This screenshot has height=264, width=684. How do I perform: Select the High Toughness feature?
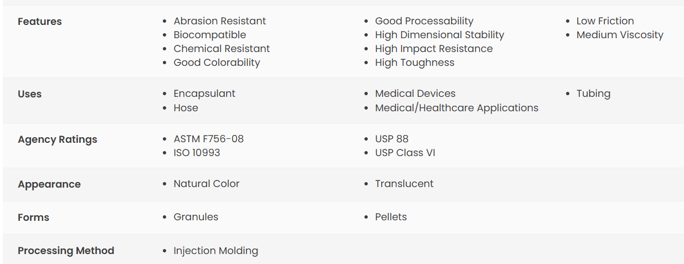(x=415, y=63)
